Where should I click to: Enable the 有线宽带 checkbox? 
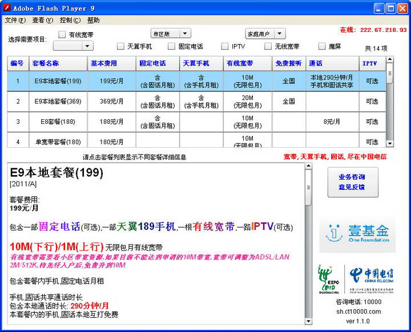coord(62,35)
